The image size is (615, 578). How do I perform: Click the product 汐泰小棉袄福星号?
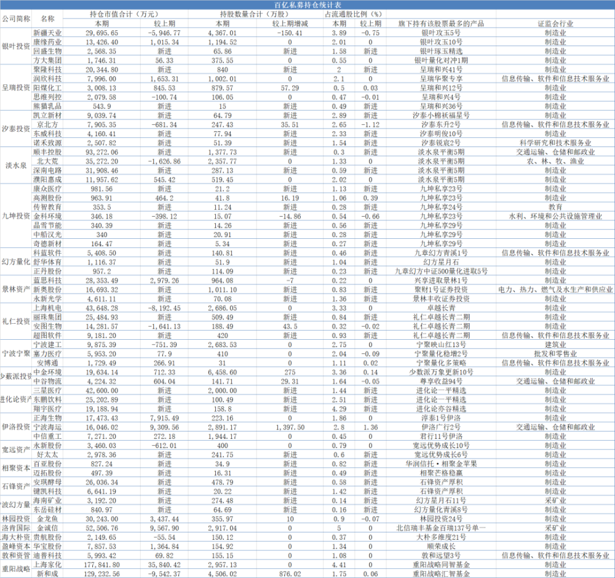441,116
